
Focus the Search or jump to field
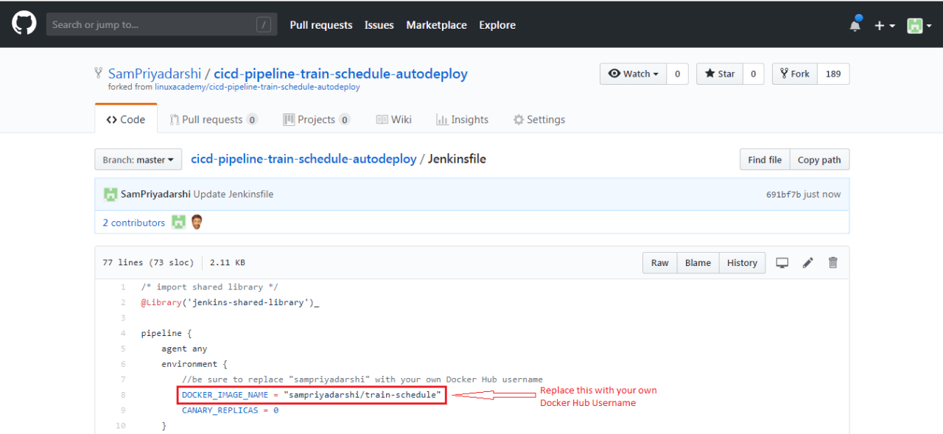pos(161,24)
